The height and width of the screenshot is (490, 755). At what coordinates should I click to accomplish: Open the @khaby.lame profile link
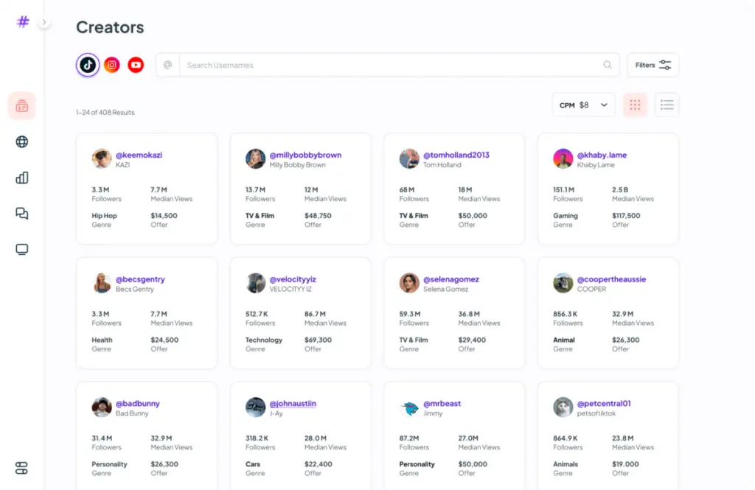point(602,155)
